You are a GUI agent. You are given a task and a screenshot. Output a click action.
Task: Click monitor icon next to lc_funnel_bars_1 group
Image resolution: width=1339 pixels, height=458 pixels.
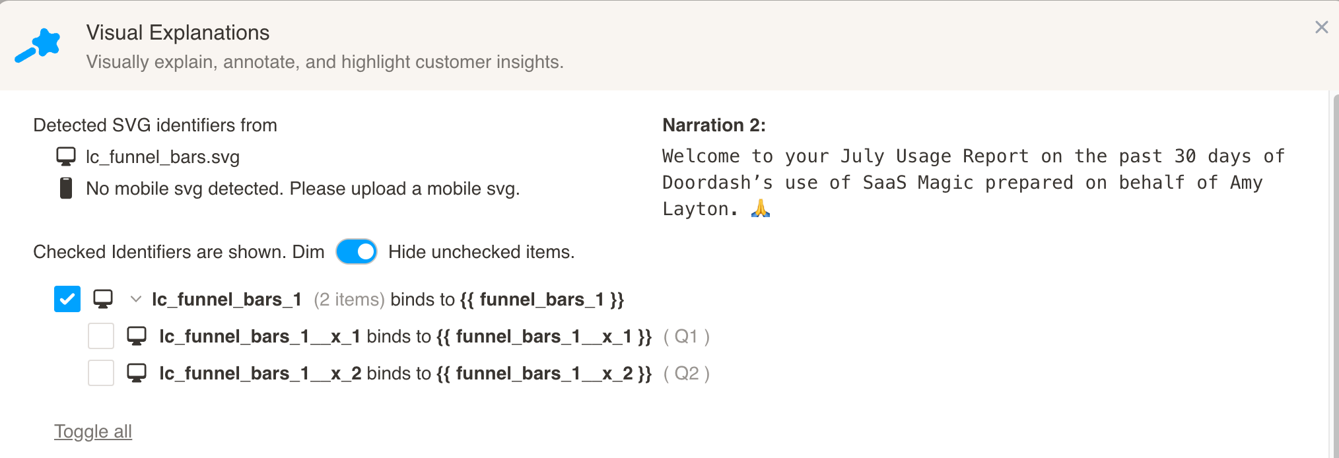click(x=103, y=299)
